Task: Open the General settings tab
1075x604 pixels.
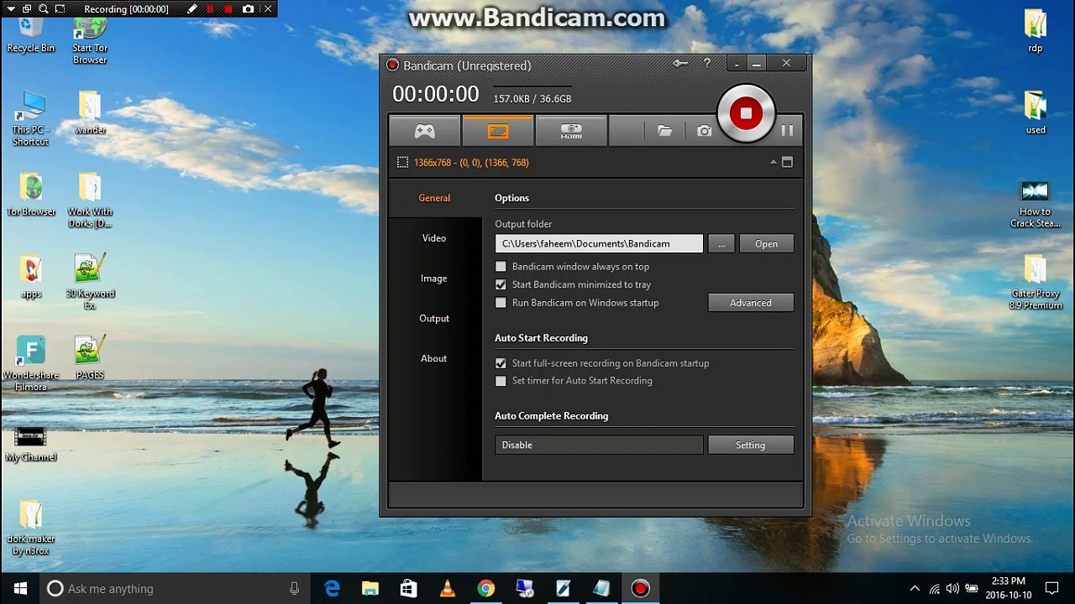Action: point(434,198)
